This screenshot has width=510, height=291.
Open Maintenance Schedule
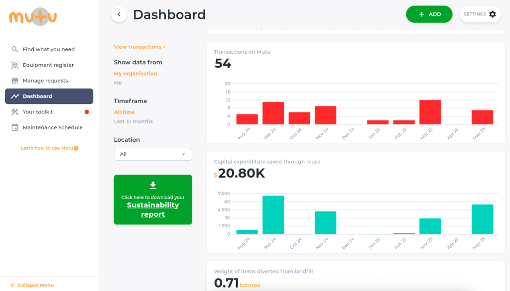click(x=49, y=127)
